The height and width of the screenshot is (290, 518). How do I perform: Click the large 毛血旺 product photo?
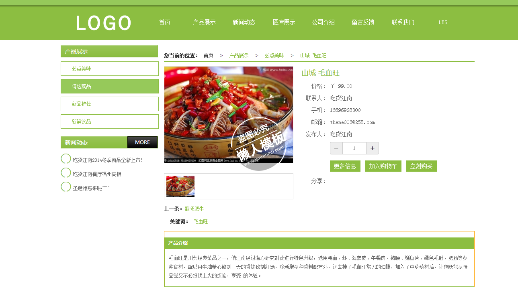(229, 115)
